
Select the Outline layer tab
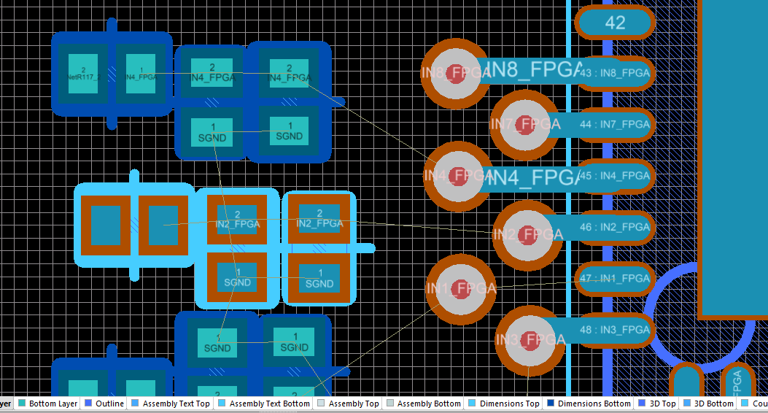tap(104, 404)
